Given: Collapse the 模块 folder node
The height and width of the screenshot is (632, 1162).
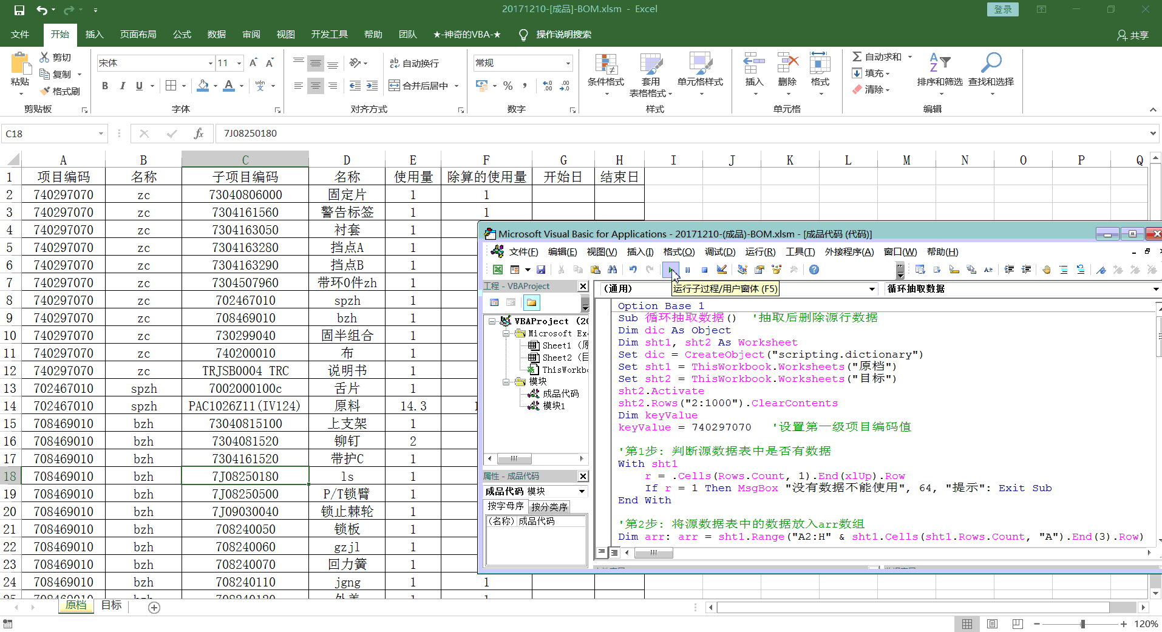Looking at the screenshot, I should pos(506,382).
